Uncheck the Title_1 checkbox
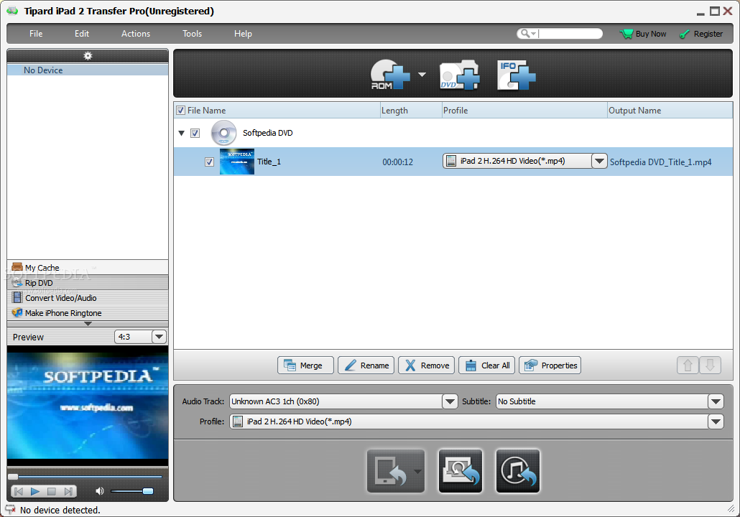740x517 pixels. point(209,162)
